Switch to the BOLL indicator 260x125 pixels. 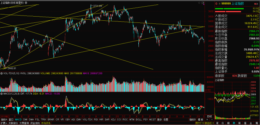click(x=139, y=119)
